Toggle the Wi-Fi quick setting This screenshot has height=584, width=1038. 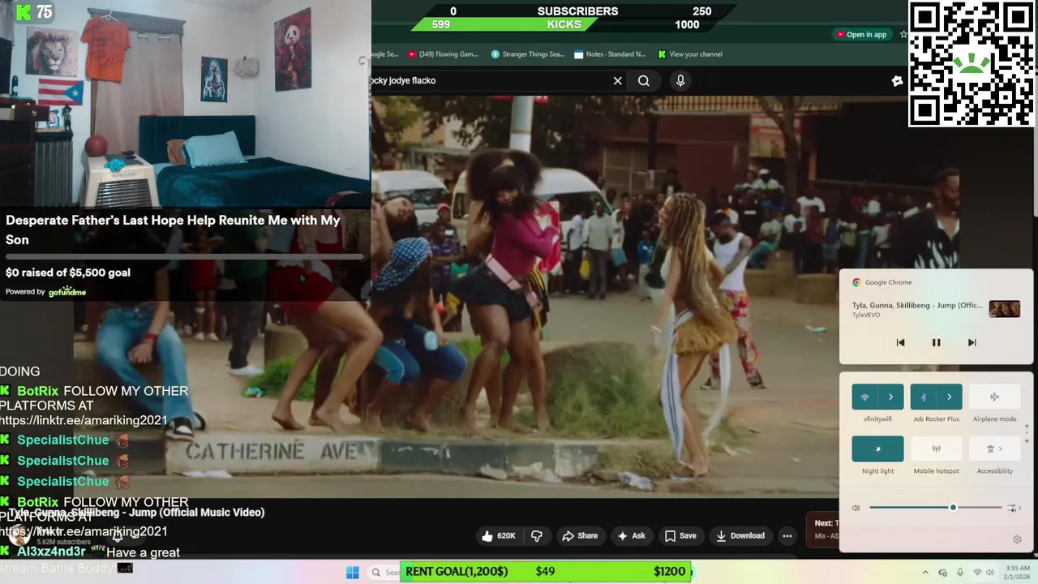pyautogui.click(x=864, y=397)
